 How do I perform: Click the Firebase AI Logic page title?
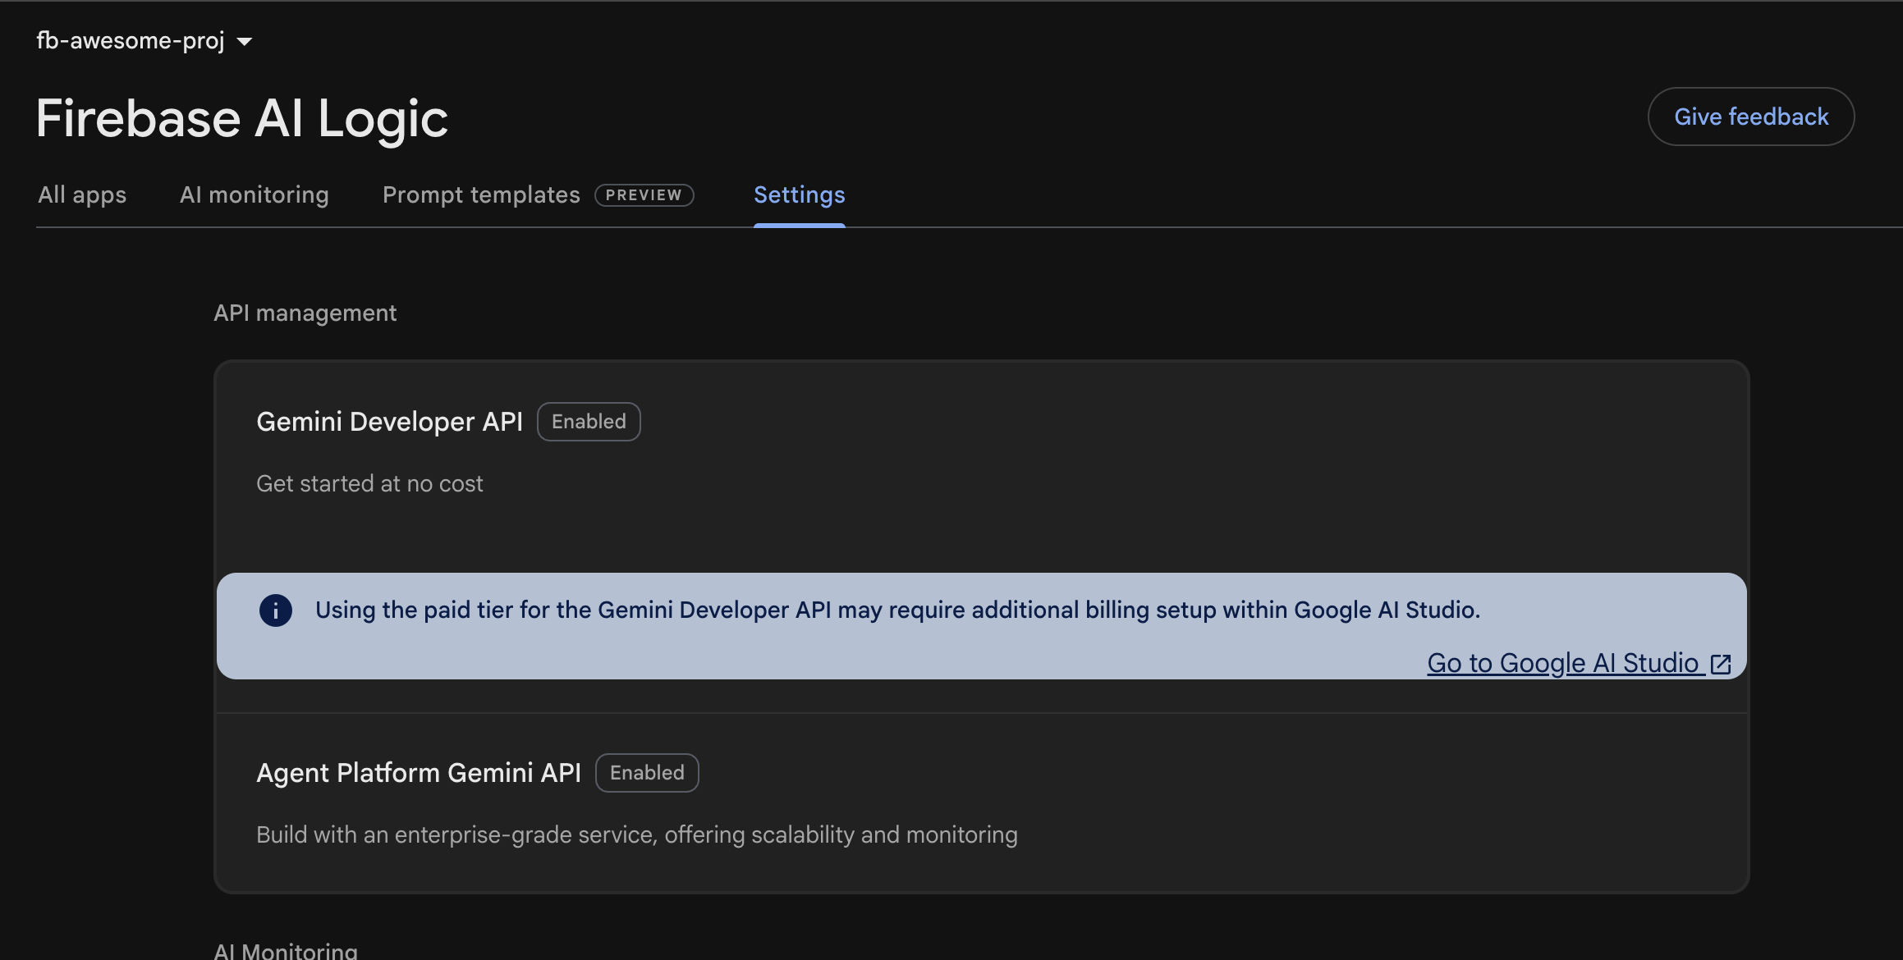click(242, 119)
